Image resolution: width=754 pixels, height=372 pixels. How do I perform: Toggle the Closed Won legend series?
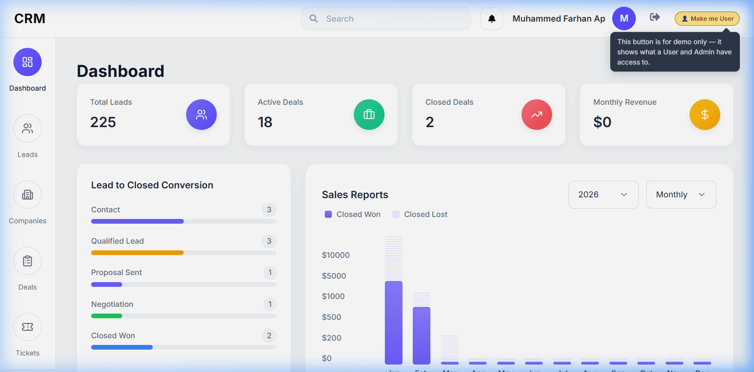[x=353, y=214]
